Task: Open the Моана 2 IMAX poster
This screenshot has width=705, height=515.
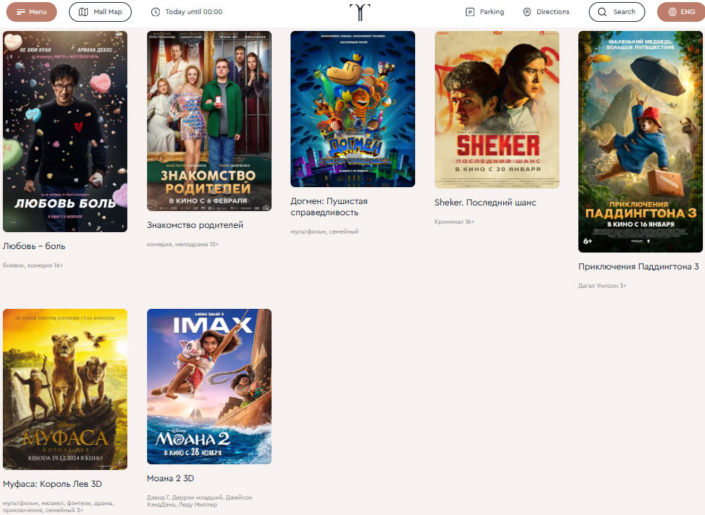Action: click(209, 386)
